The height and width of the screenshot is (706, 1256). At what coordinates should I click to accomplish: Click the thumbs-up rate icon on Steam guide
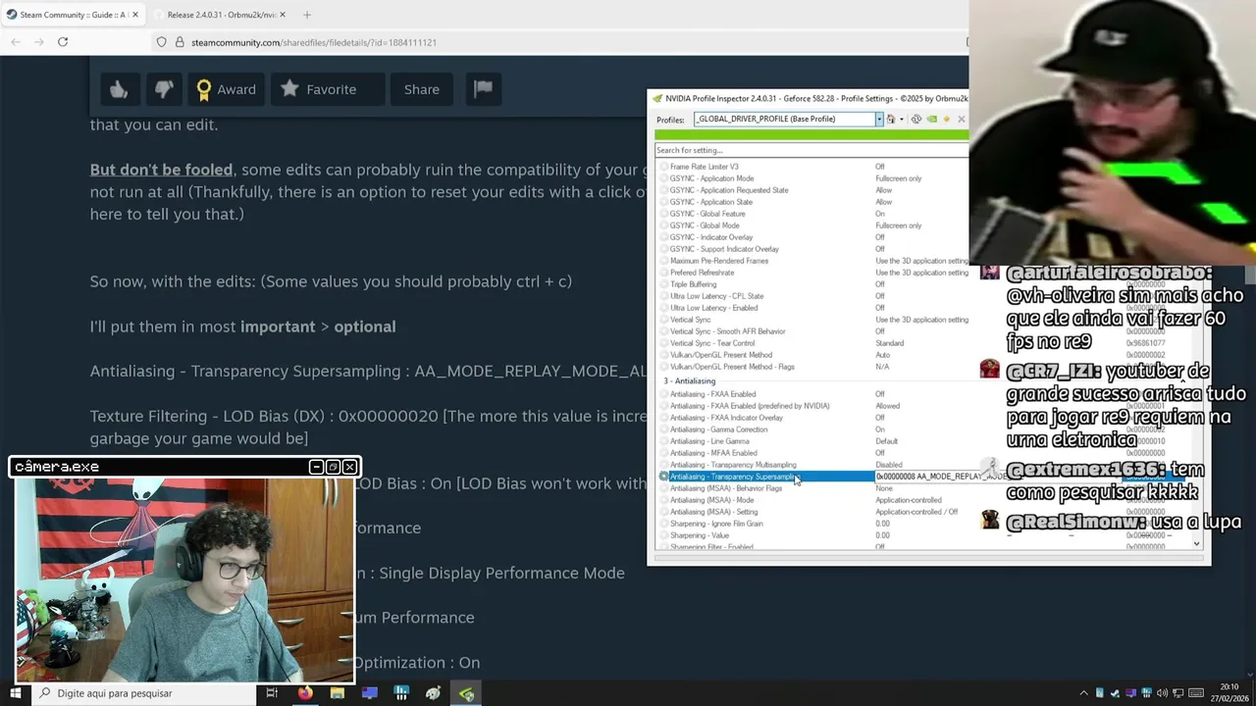(119, 89)
